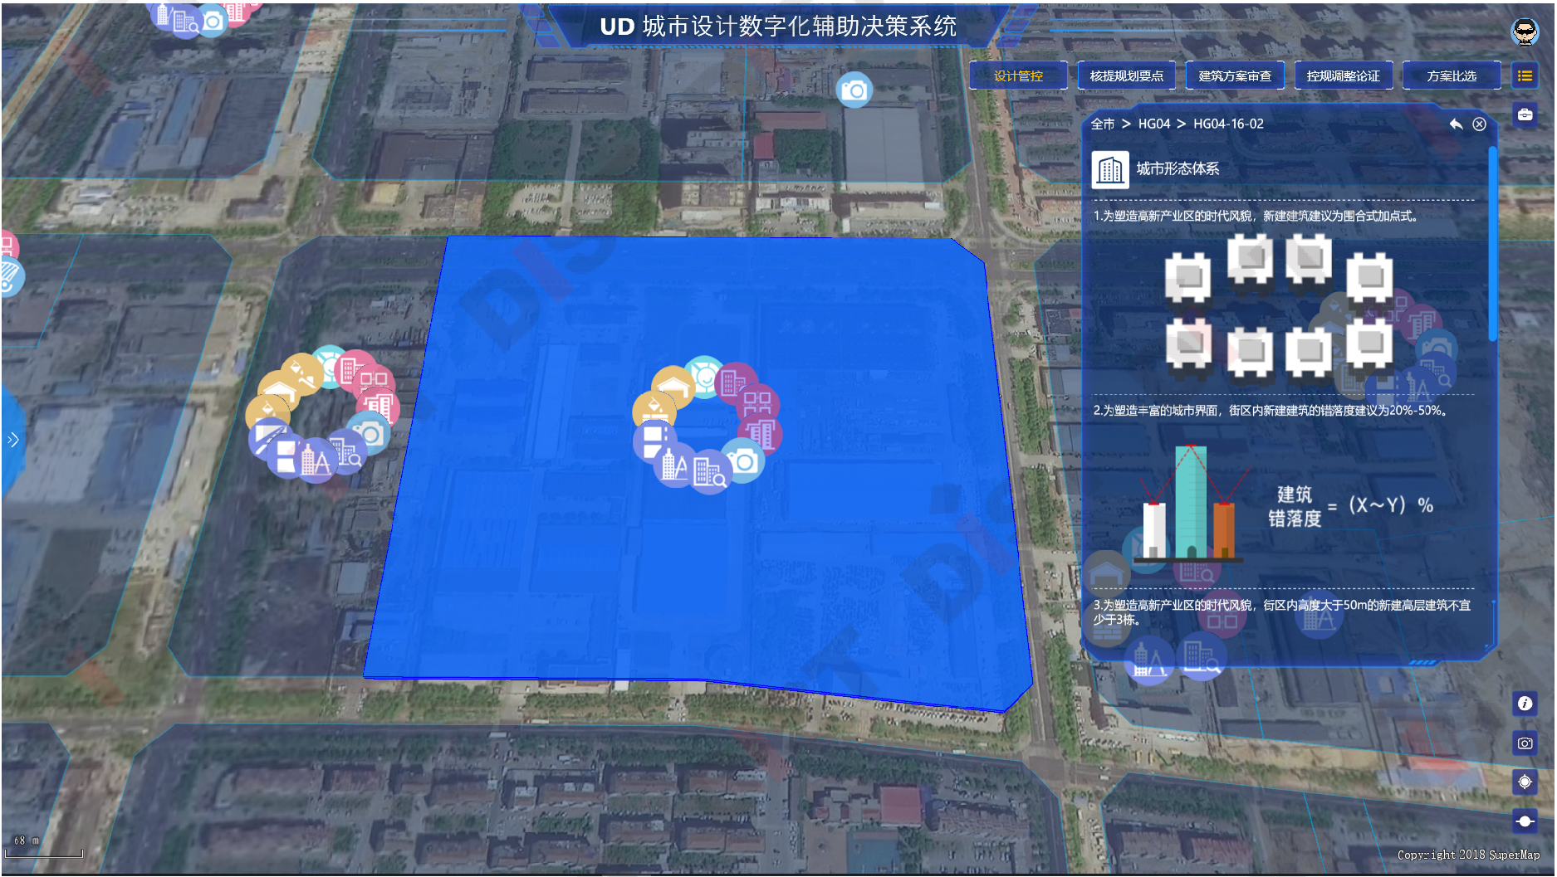Click guideline 3 text about 50m 高层建筑

pos(1281,611)
